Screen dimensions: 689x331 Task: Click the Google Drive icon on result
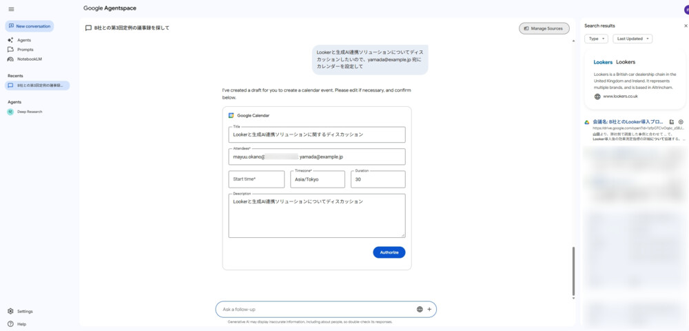tap(586, 122)
